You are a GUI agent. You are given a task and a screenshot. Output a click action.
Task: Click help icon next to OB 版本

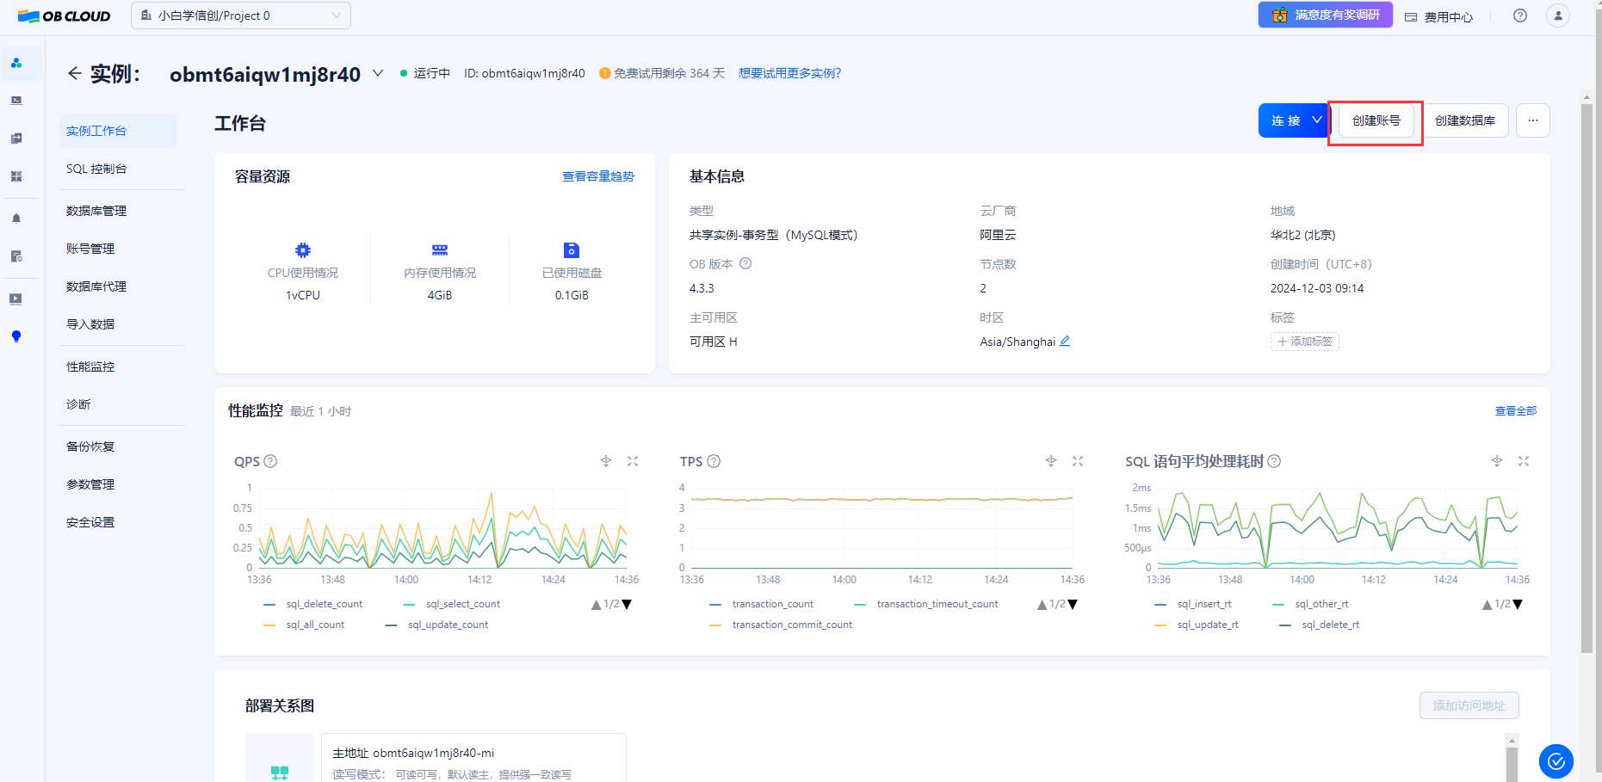[x=745, y=264]
